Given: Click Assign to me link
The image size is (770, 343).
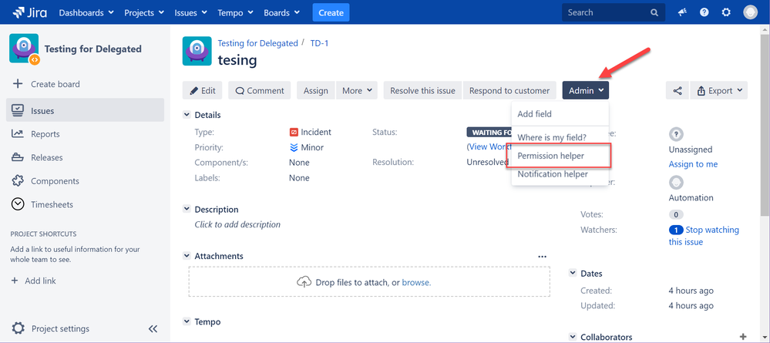Looking at the screenshot, I should (x=693, y=164).
